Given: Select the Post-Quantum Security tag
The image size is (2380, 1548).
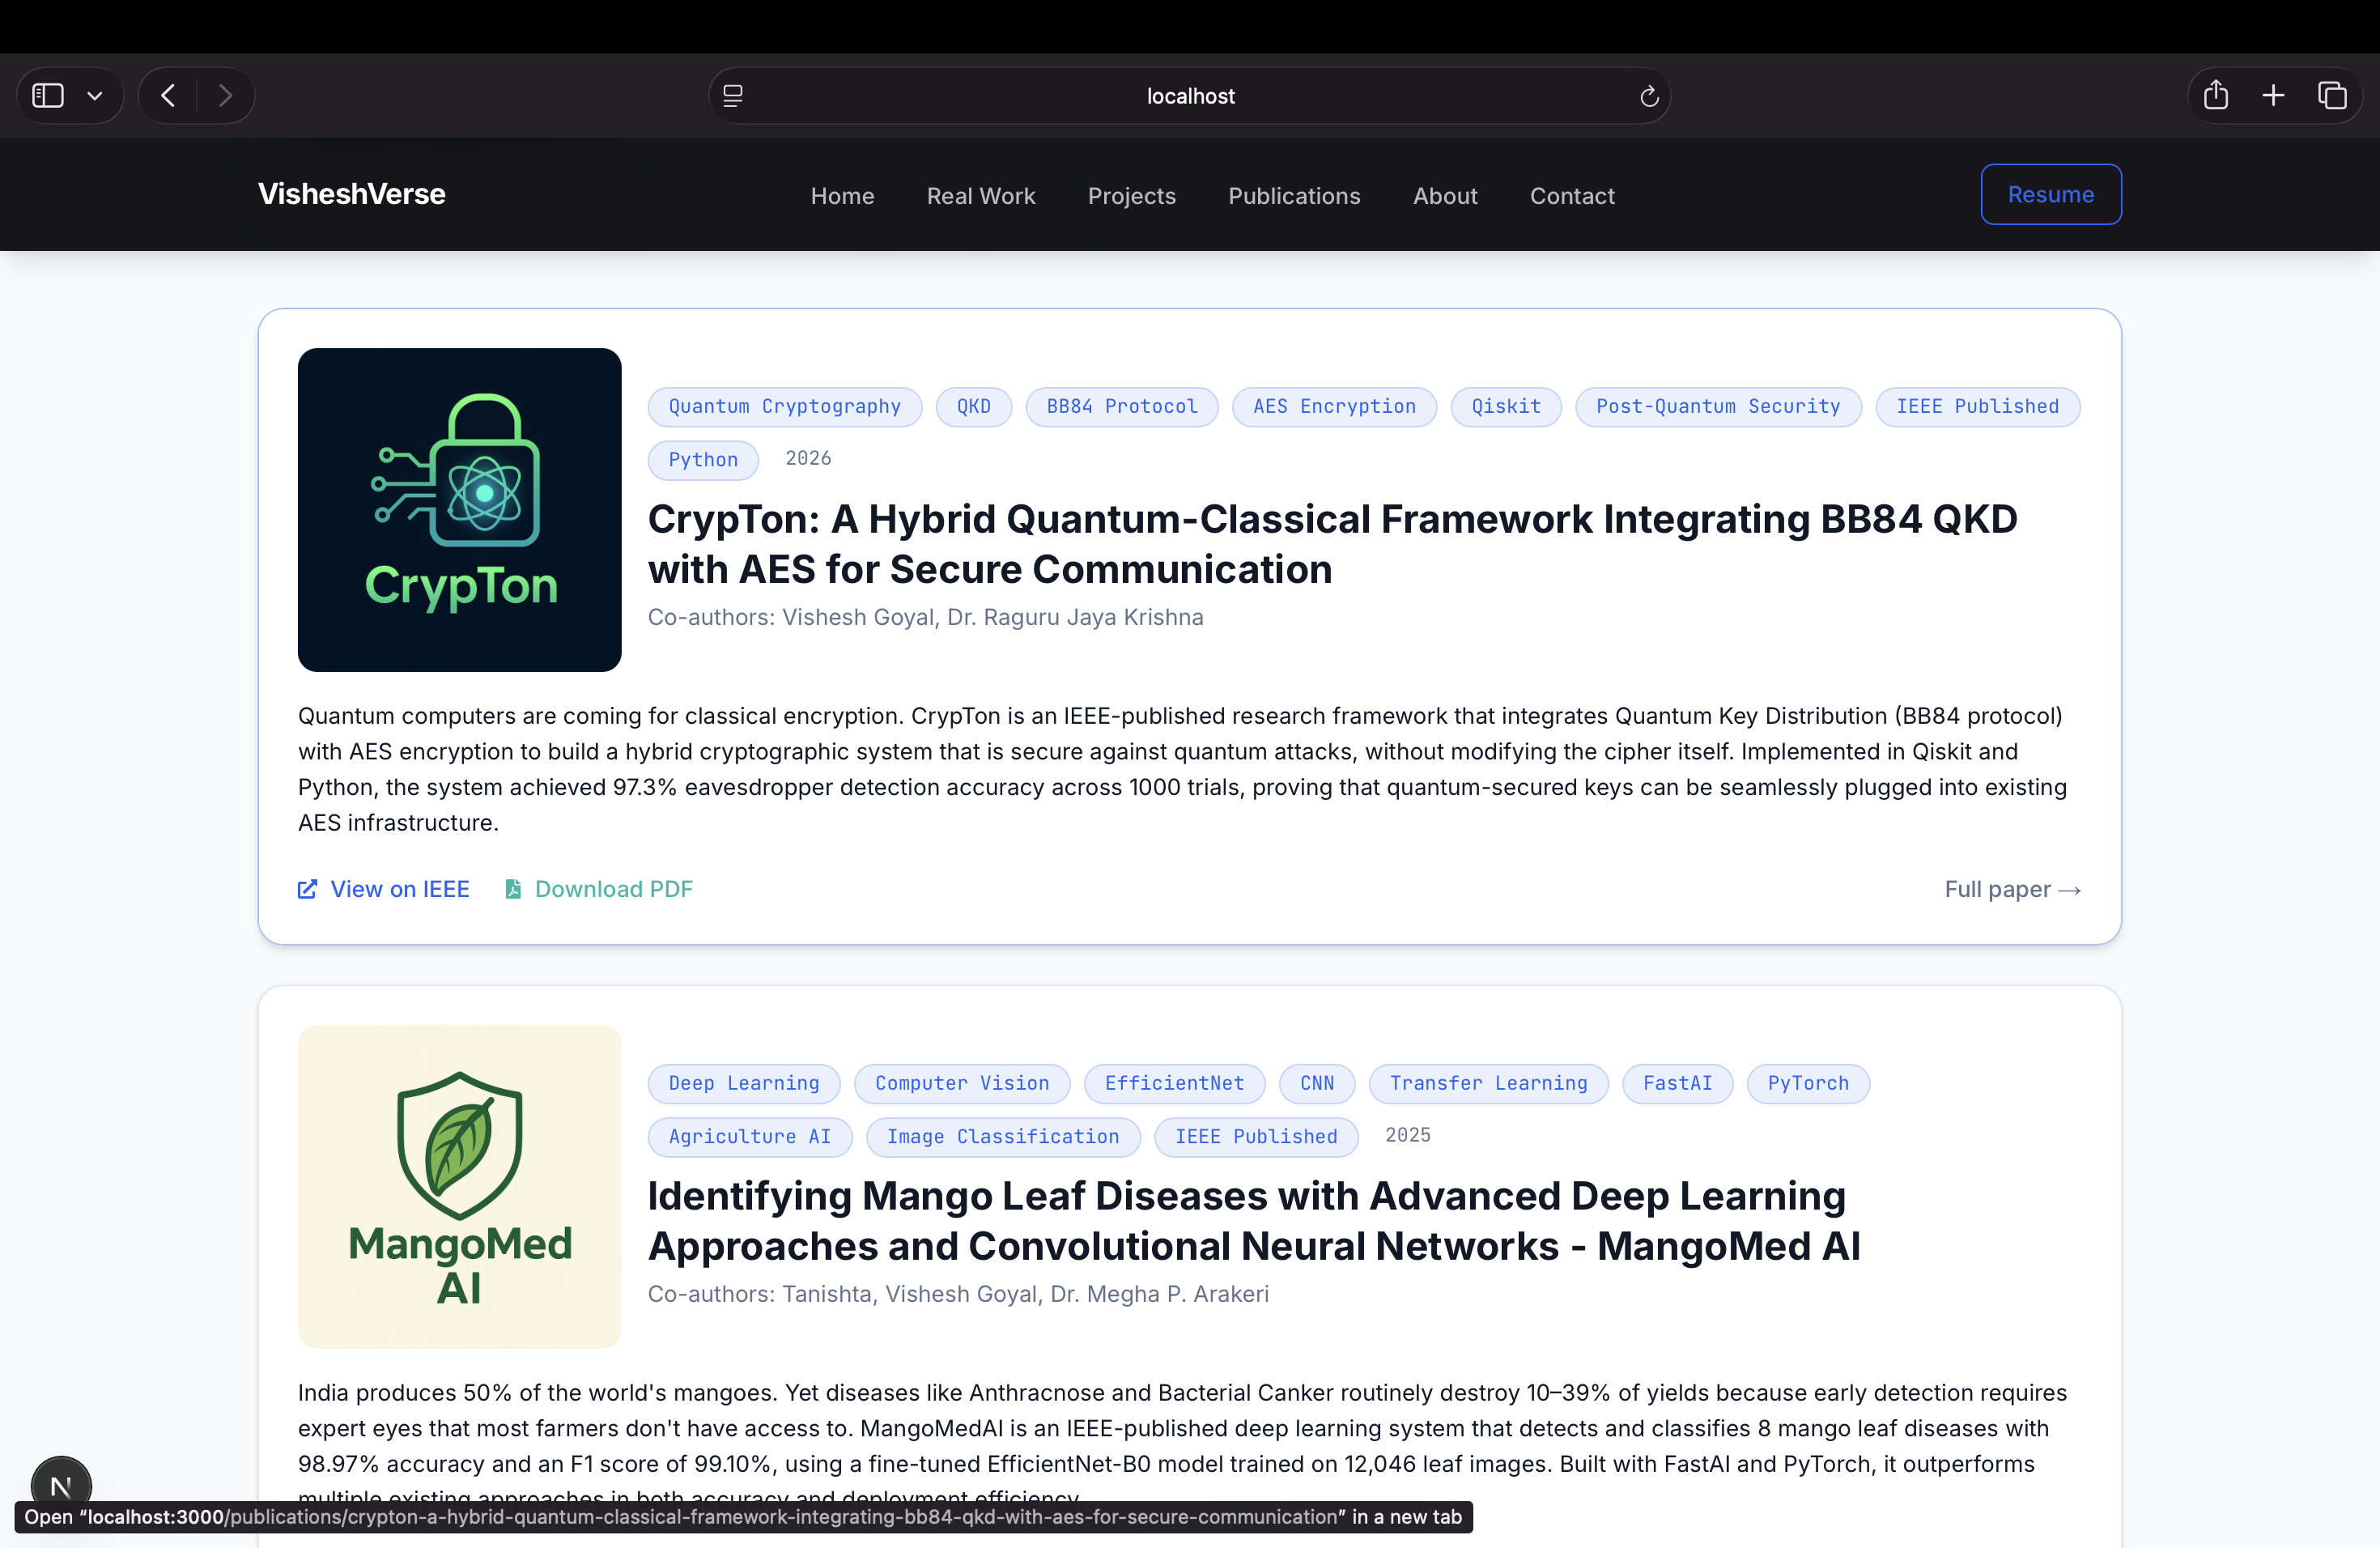Looking at the screenshot, I should pos(1718,407).
